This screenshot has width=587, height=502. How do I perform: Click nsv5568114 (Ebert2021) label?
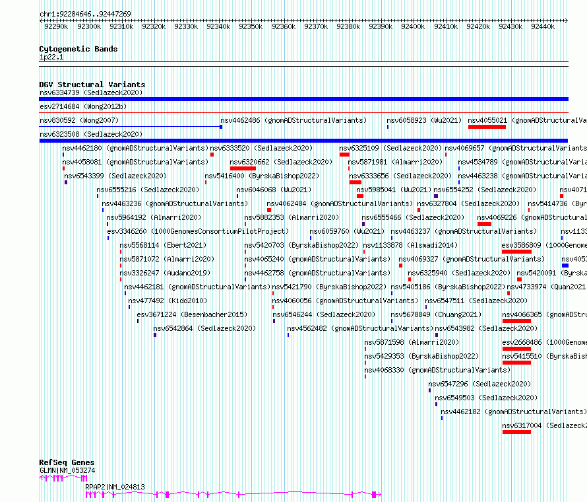(163, 245)
